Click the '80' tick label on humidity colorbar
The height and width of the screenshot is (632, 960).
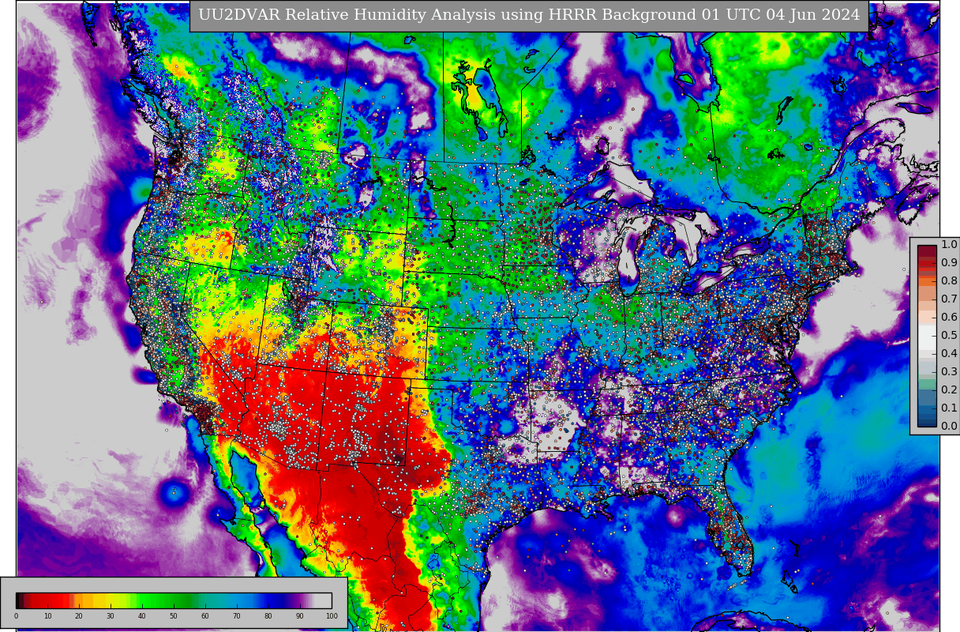coord(268,615)
